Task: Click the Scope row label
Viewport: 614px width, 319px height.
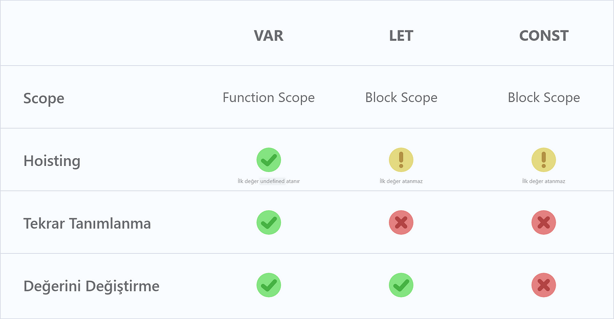Action: pyautogui.click(x=44, y=98)
